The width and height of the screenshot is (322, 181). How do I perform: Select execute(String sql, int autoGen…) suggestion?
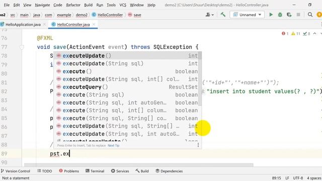[126, 103]
